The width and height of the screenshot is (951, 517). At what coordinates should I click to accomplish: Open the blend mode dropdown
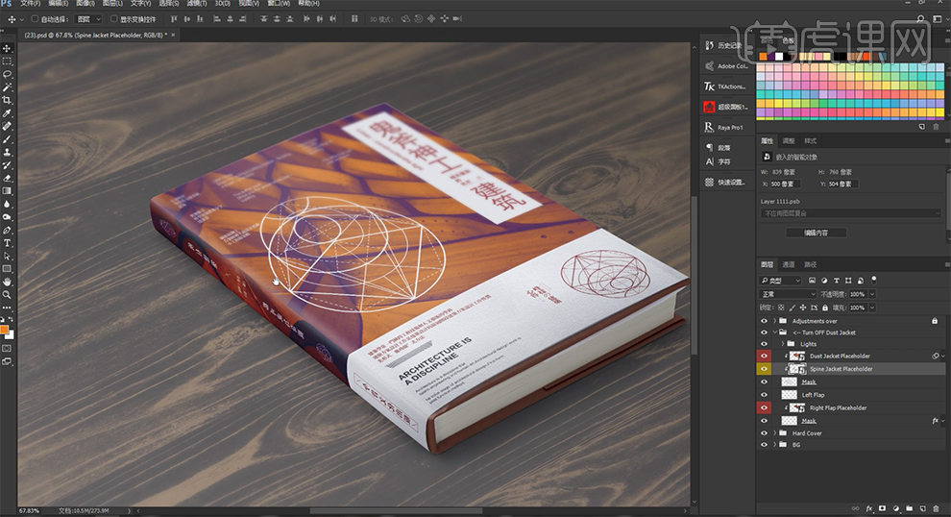[x=789, y=294]
